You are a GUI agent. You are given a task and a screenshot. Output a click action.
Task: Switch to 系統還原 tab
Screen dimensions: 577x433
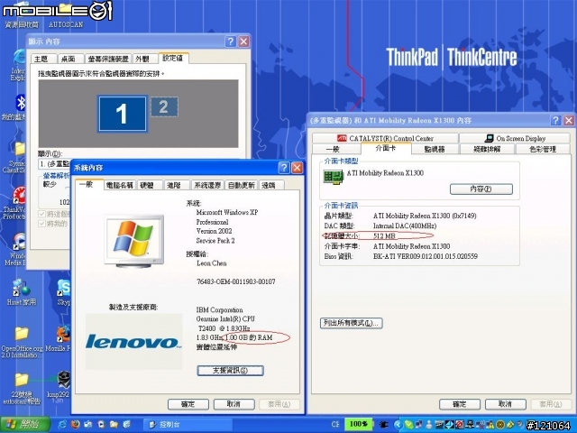(207, 185)
